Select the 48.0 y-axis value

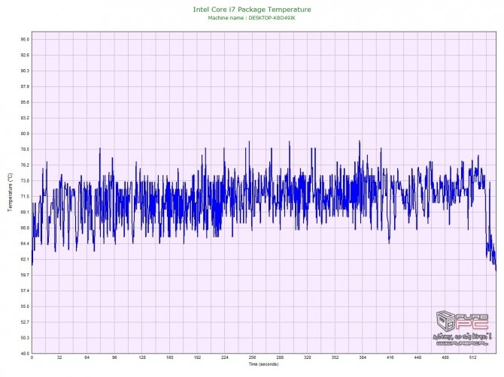pos(25,354)
